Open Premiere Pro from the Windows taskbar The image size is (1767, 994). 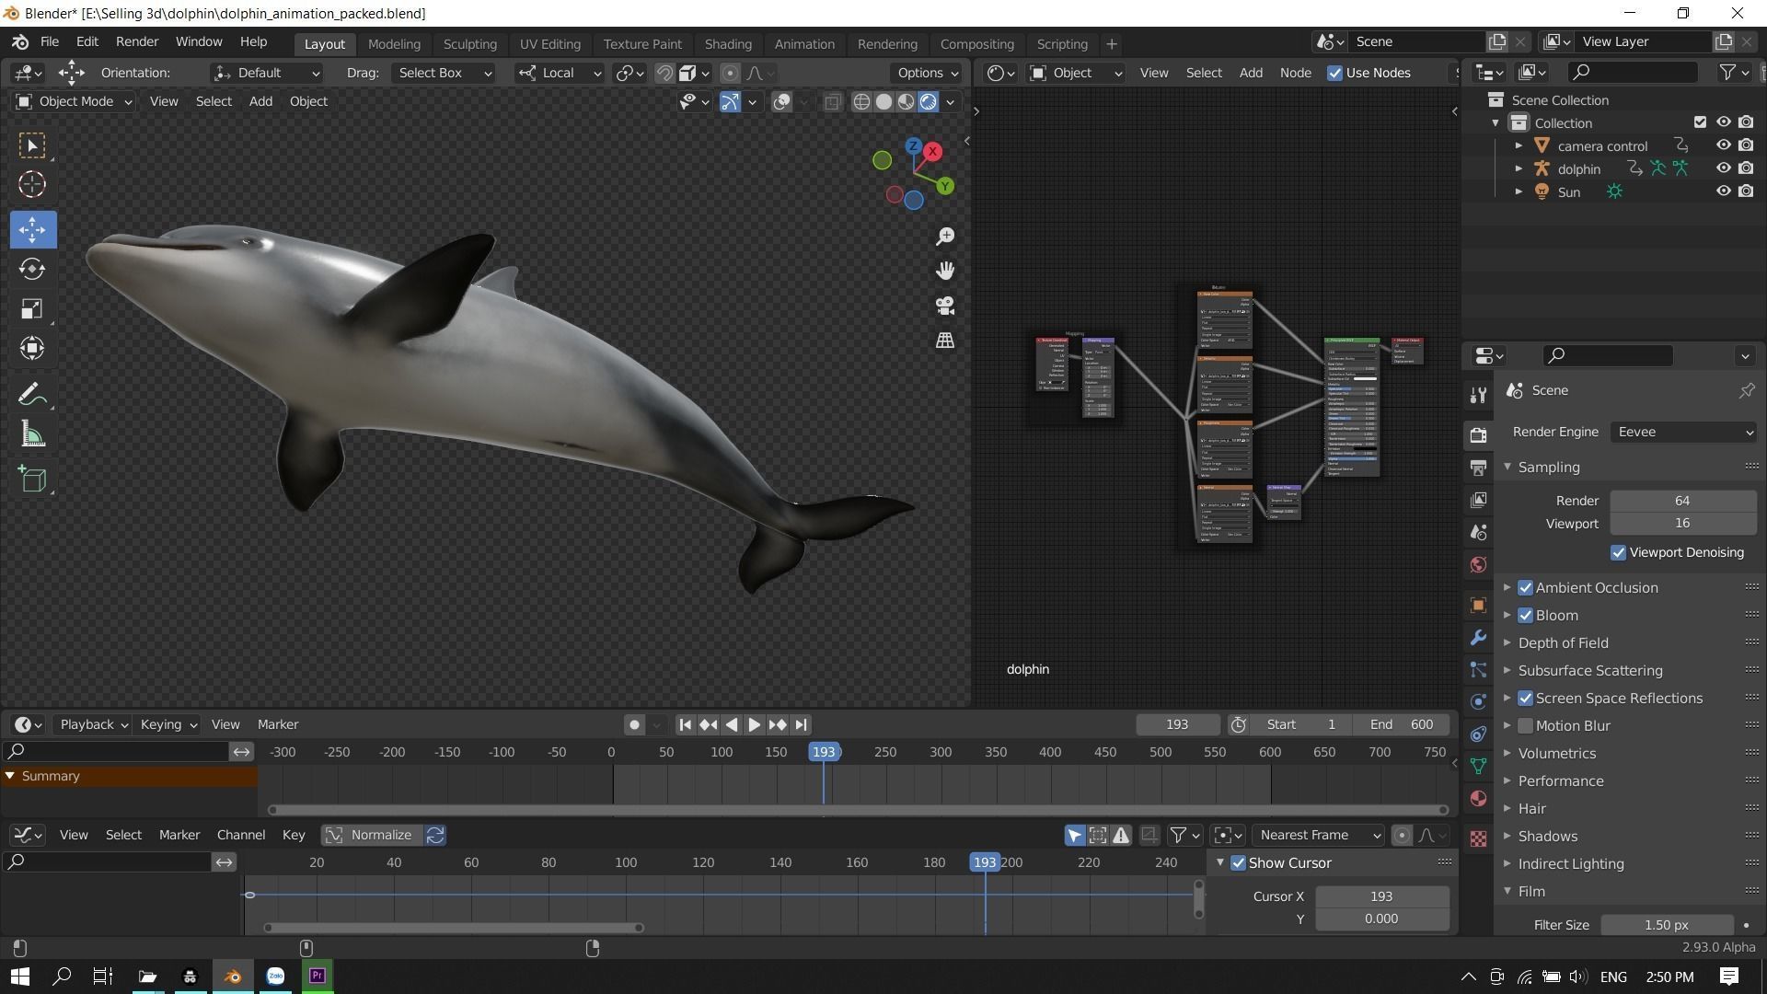(x=317, y=976)
